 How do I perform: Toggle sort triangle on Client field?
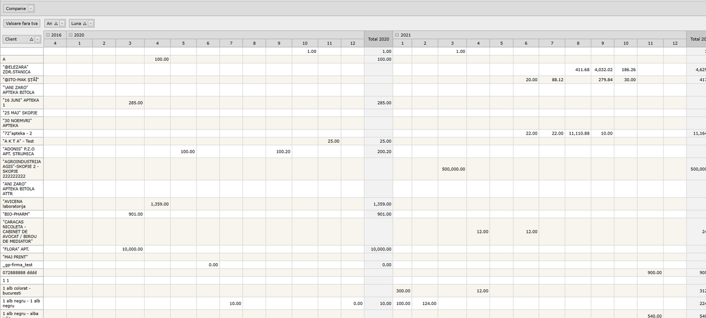[31, 39]
